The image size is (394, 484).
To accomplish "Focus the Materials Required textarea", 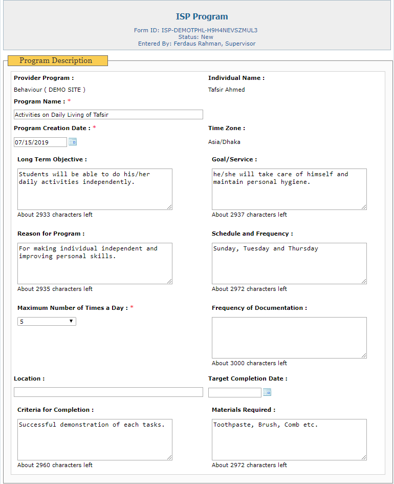I will 289,439.
